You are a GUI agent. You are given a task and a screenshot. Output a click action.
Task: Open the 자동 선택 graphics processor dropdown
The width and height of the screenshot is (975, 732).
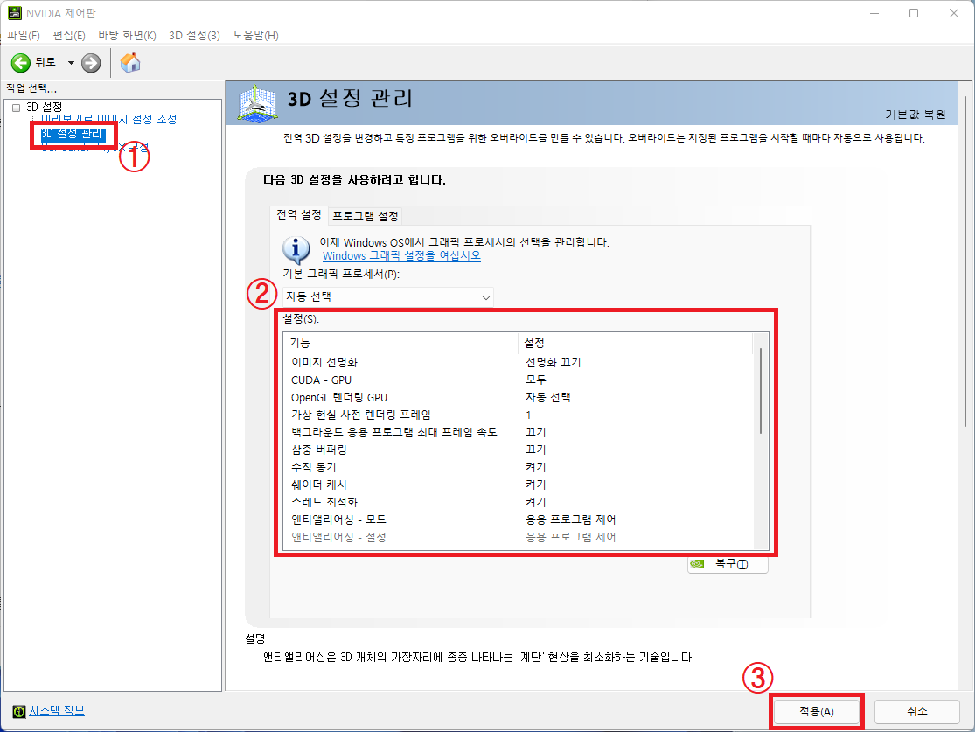[388, 297]
